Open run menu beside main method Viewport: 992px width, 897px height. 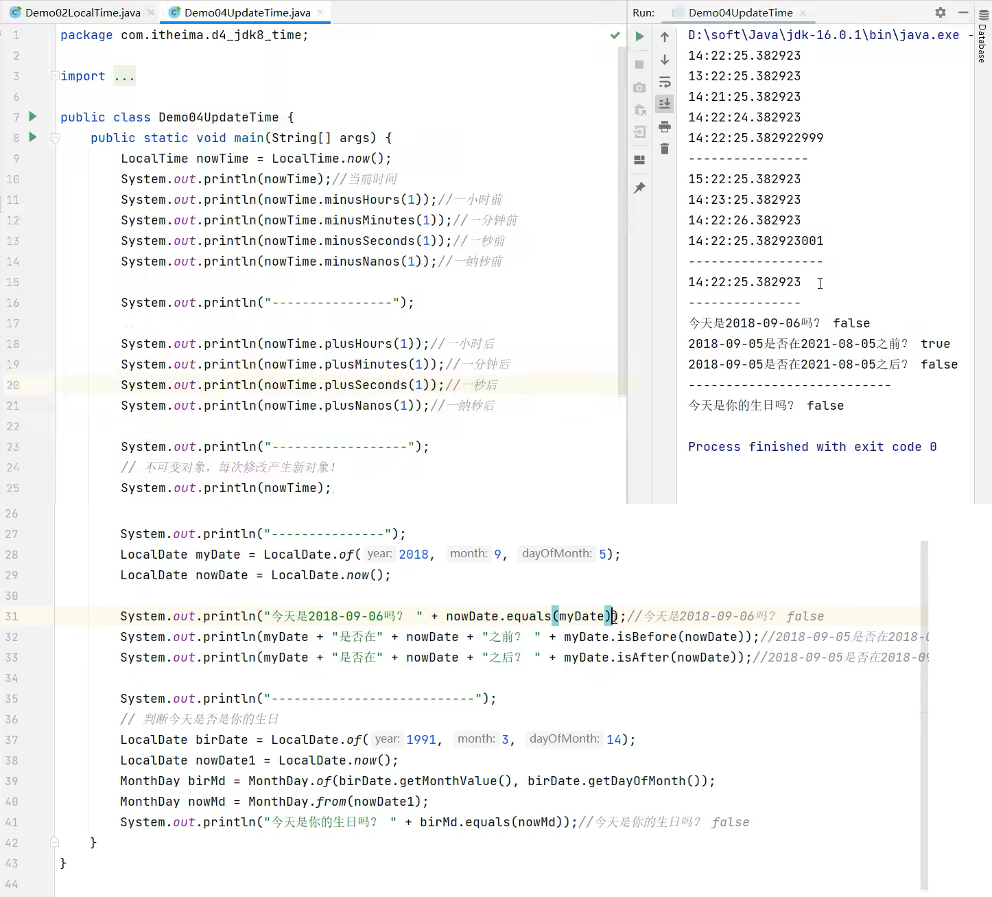point(32,137)
